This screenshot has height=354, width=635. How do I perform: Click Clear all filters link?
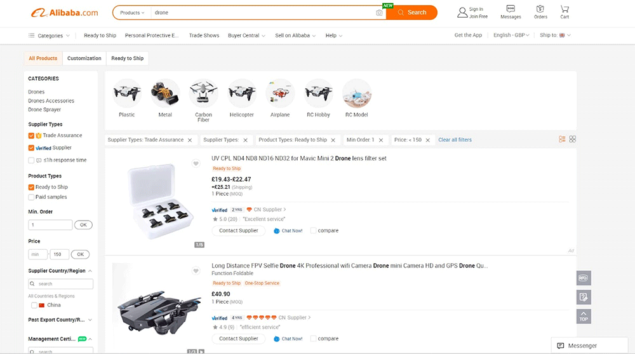455,140
